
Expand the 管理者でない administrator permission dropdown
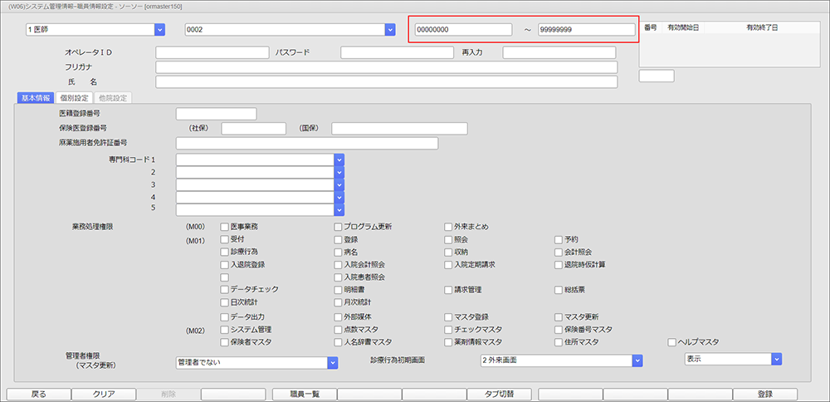coord(333,362)
